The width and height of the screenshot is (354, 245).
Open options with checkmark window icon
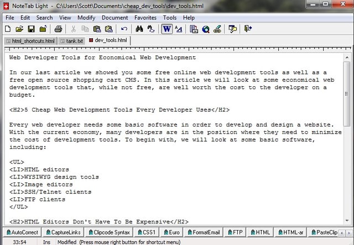coord(232,29)
